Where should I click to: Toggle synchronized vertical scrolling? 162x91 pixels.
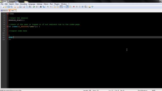coord(54,7)
